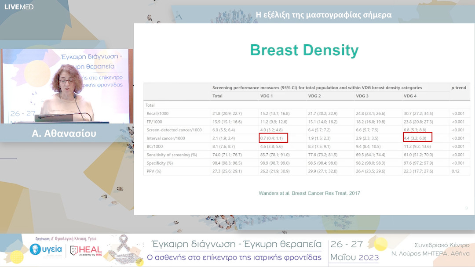This screenshot has width=475, height=267.
Task: Click the Wanders et al. citation text
Action: pyautogui.click(x=303, y=193)
